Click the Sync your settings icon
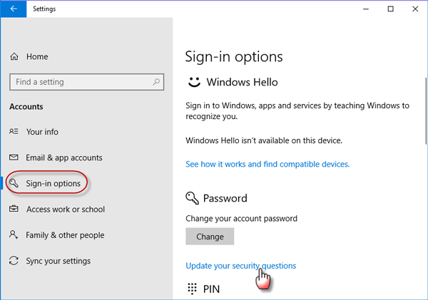The image size is (428, 300). [x=14, y=261]
